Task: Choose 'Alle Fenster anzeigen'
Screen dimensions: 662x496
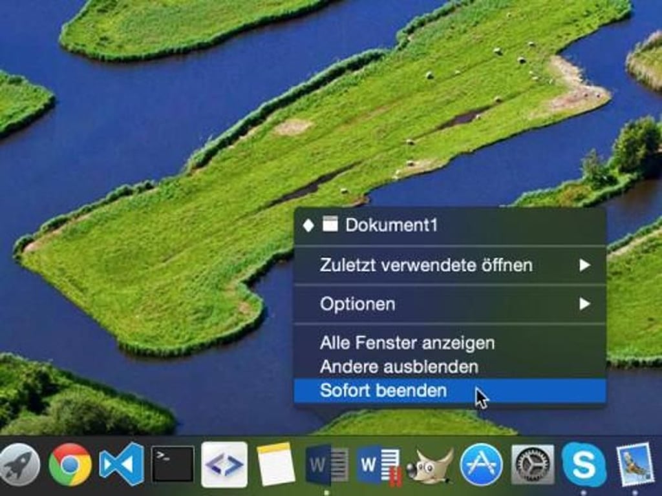Action: click(x=407, y=343)
